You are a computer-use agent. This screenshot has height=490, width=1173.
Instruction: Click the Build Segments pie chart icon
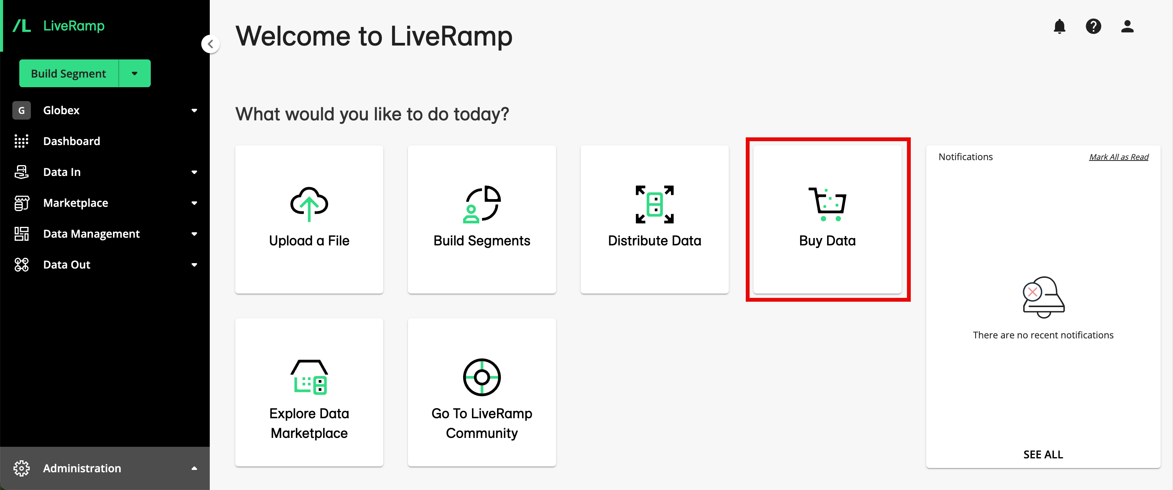[x=482, y=204]
